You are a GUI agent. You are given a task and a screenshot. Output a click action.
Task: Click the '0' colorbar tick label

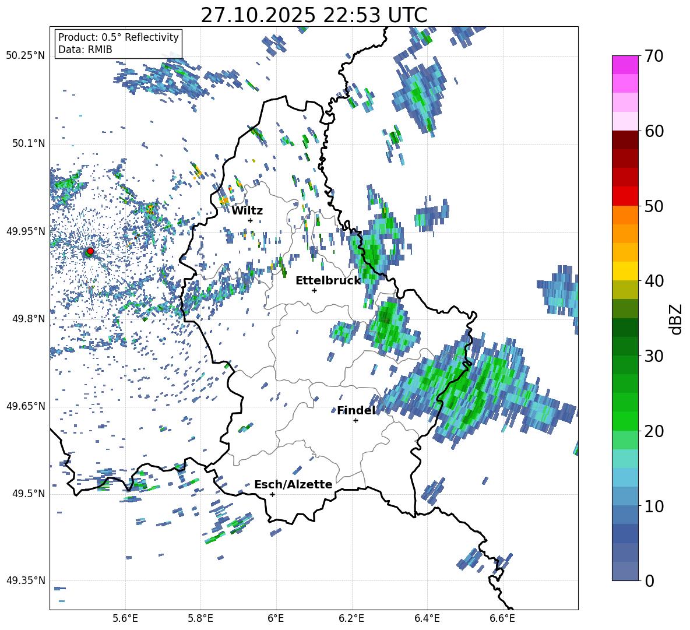[649, 581]
